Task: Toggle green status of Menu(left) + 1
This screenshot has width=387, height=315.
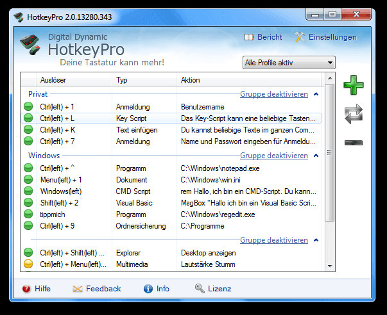Action: [28, 180]
